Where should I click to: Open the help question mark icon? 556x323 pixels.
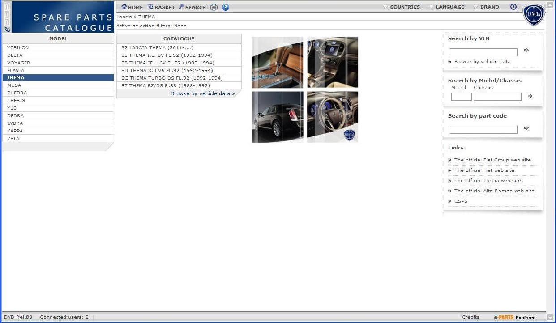pyautogui.click(x=226, y=7)
